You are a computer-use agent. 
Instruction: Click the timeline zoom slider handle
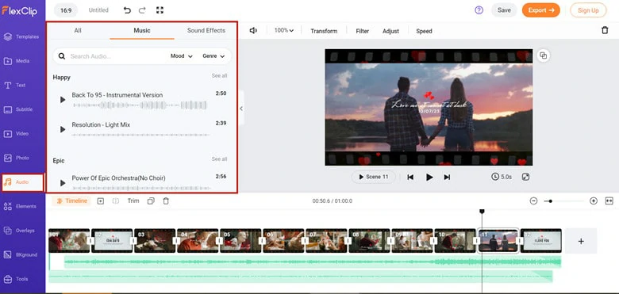point(550,201)
